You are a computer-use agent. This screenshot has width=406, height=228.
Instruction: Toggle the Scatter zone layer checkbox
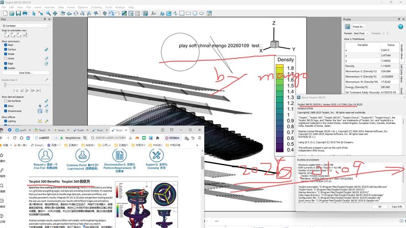click(5, 68)
